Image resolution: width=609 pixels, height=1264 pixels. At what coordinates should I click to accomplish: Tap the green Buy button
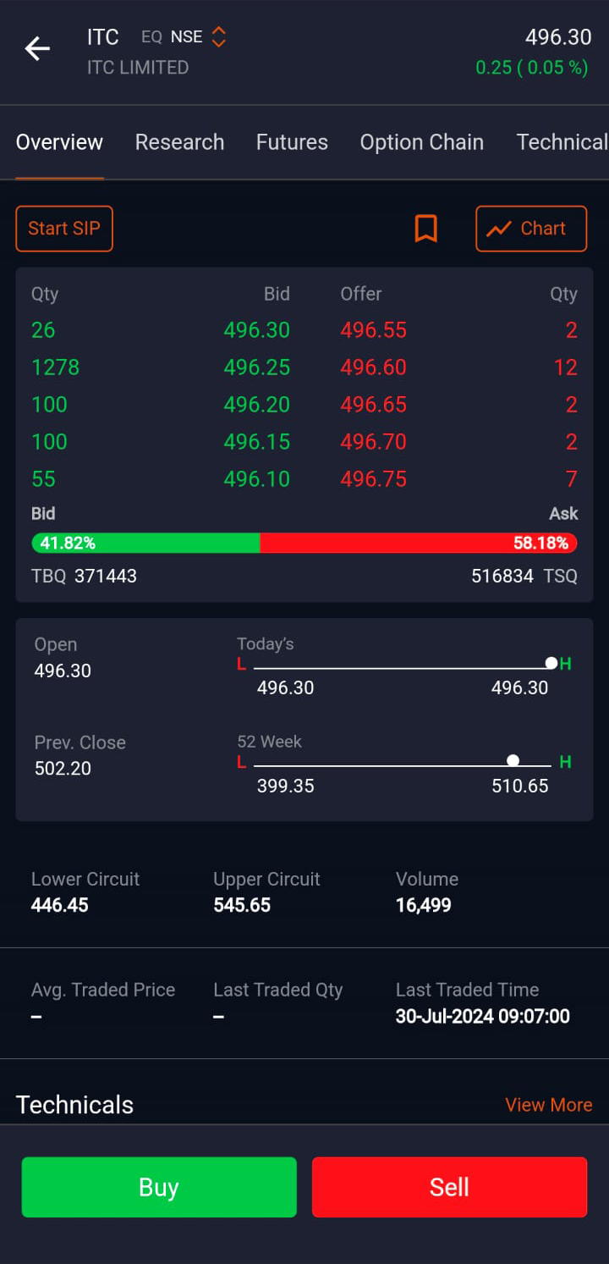159,1187
